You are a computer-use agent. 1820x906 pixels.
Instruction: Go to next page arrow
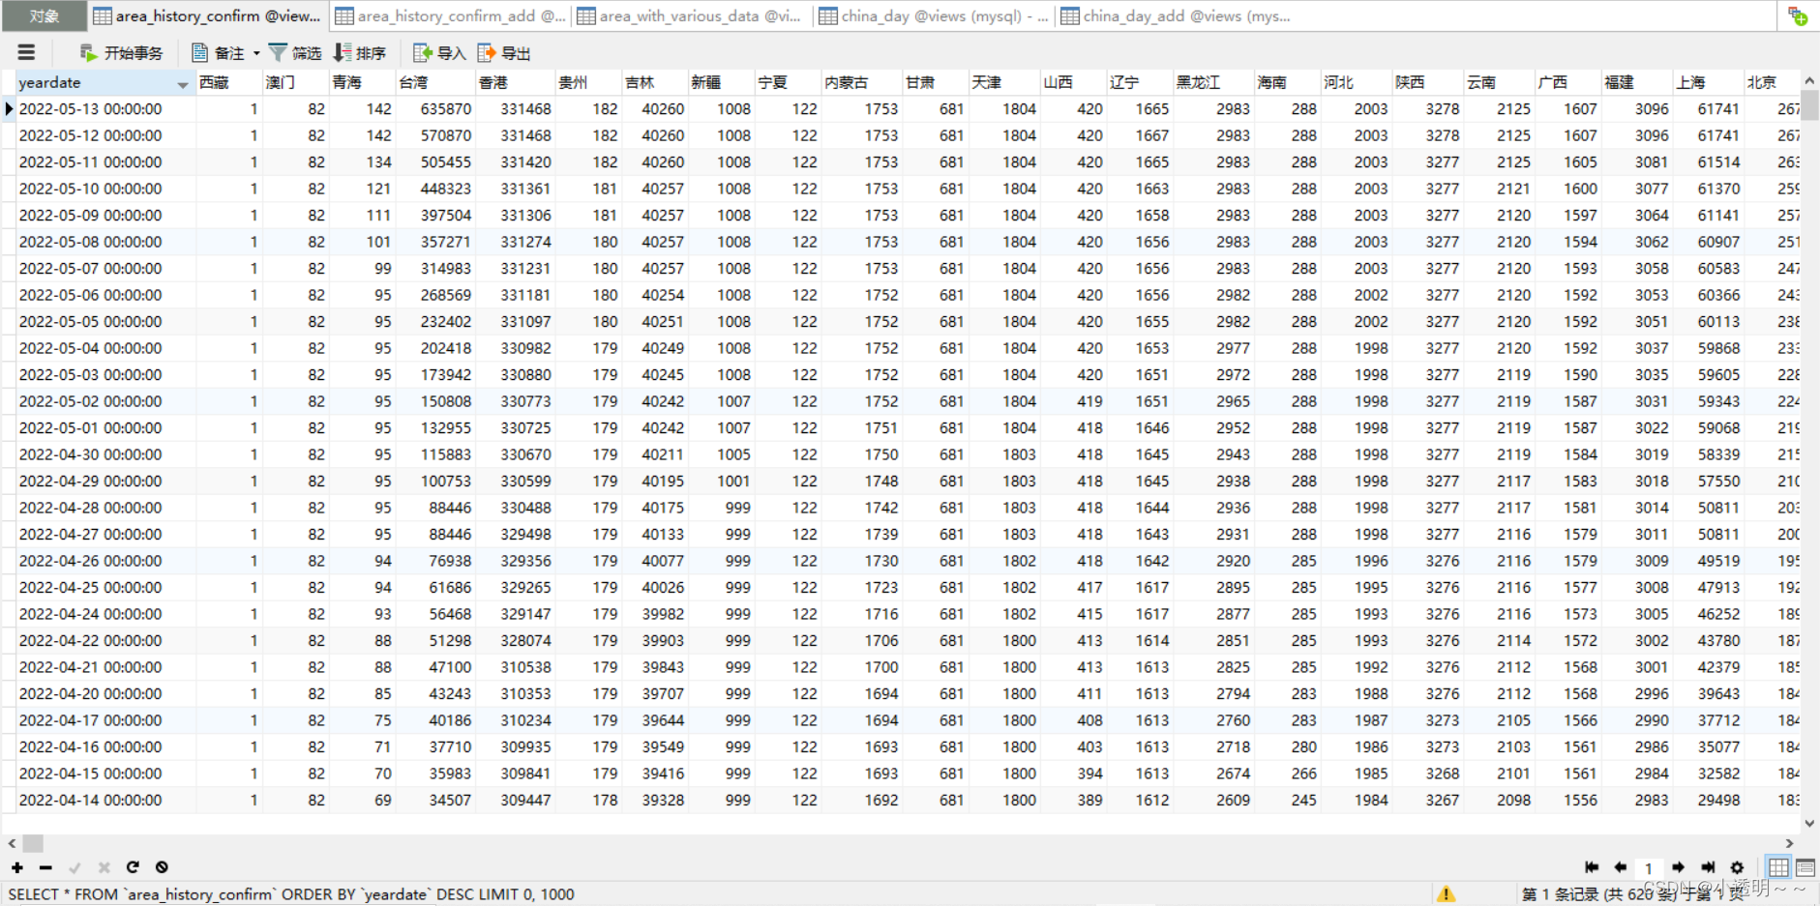(1679, 867)
